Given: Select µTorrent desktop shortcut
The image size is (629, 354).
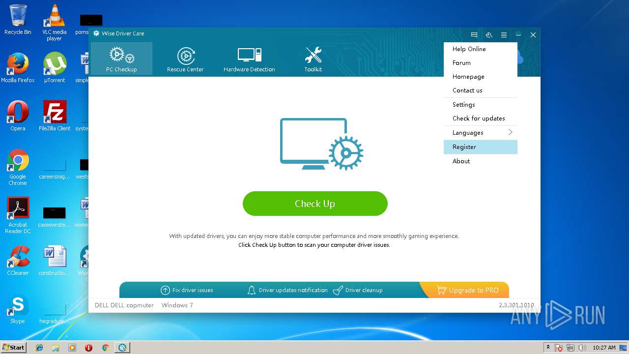Looking at the screenshot, I should (54, 68).
